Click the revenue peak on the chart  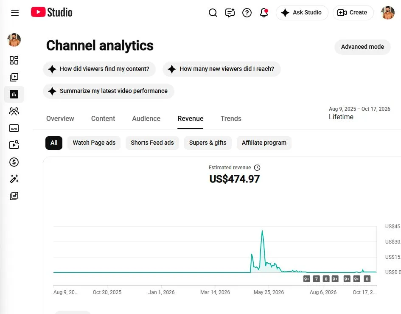coord(262,231)
